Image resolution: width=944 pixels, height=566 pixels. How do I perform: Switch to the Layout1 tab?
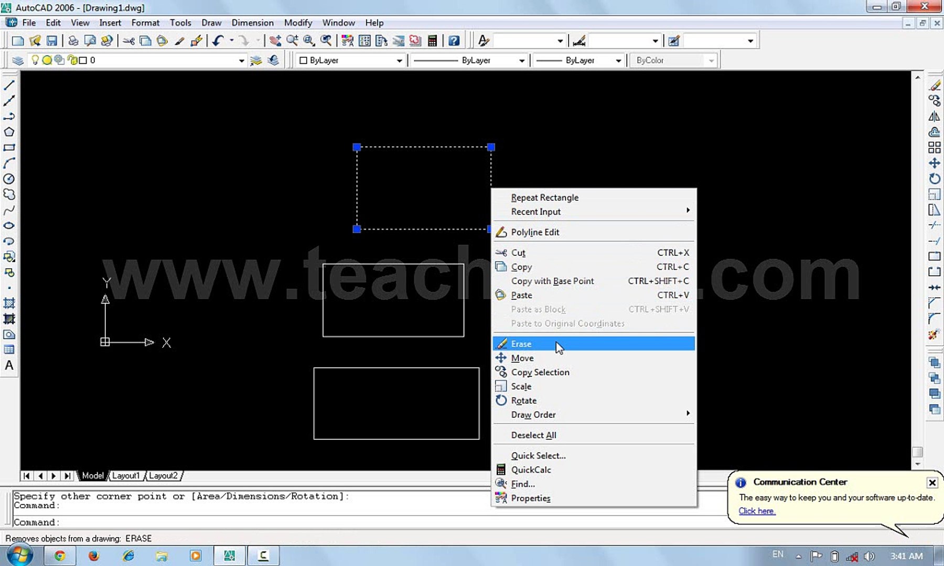(x=126, y=475)
